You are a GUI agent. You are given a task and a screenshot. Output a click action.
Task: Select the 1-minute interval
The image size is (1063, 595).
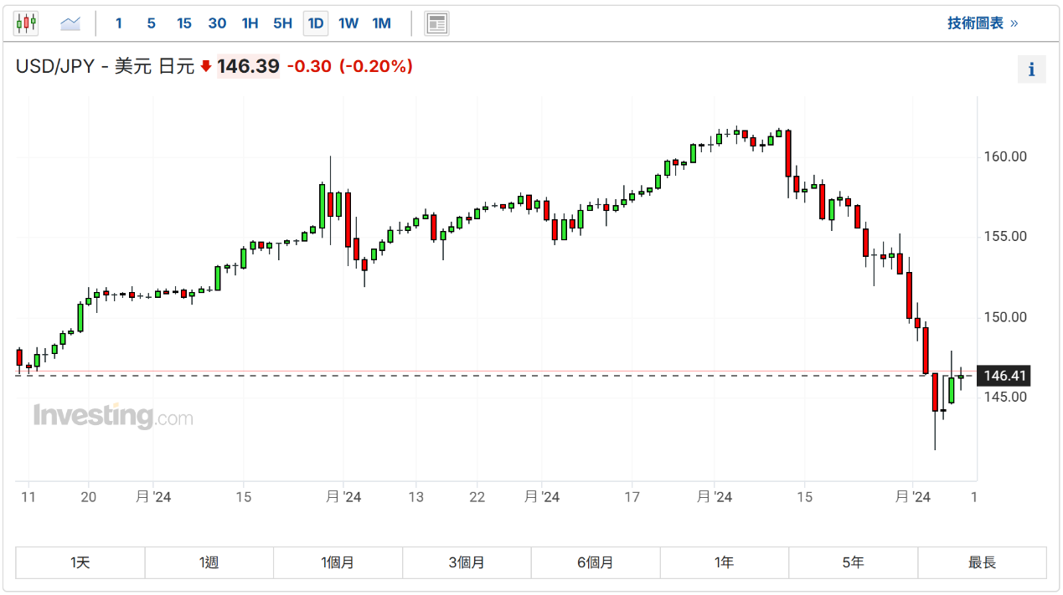(x=119, y=23)
